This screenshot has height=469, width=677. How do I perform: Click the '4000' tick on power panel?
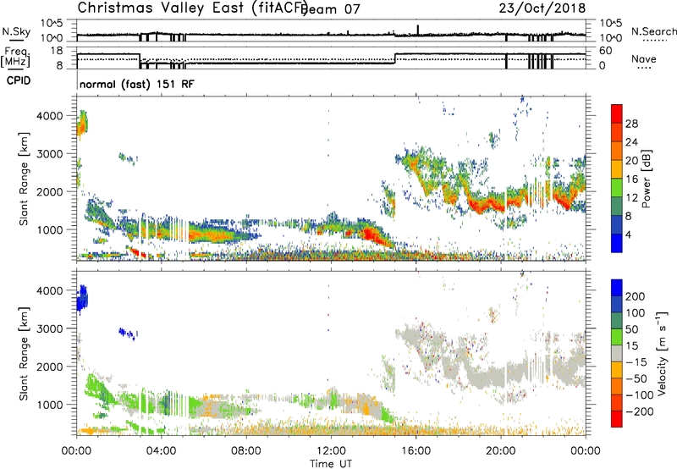coord(50,116)
